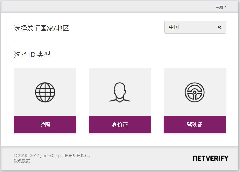This screenshot has height=172, width=240.
Task: Click the magnifier search icon
Action: [220, 27]
